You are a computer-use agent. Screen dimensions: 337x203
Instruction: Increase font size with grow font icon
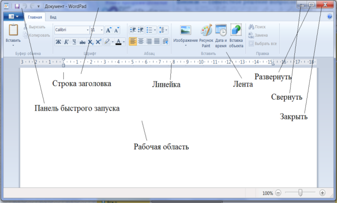(109, 30)
